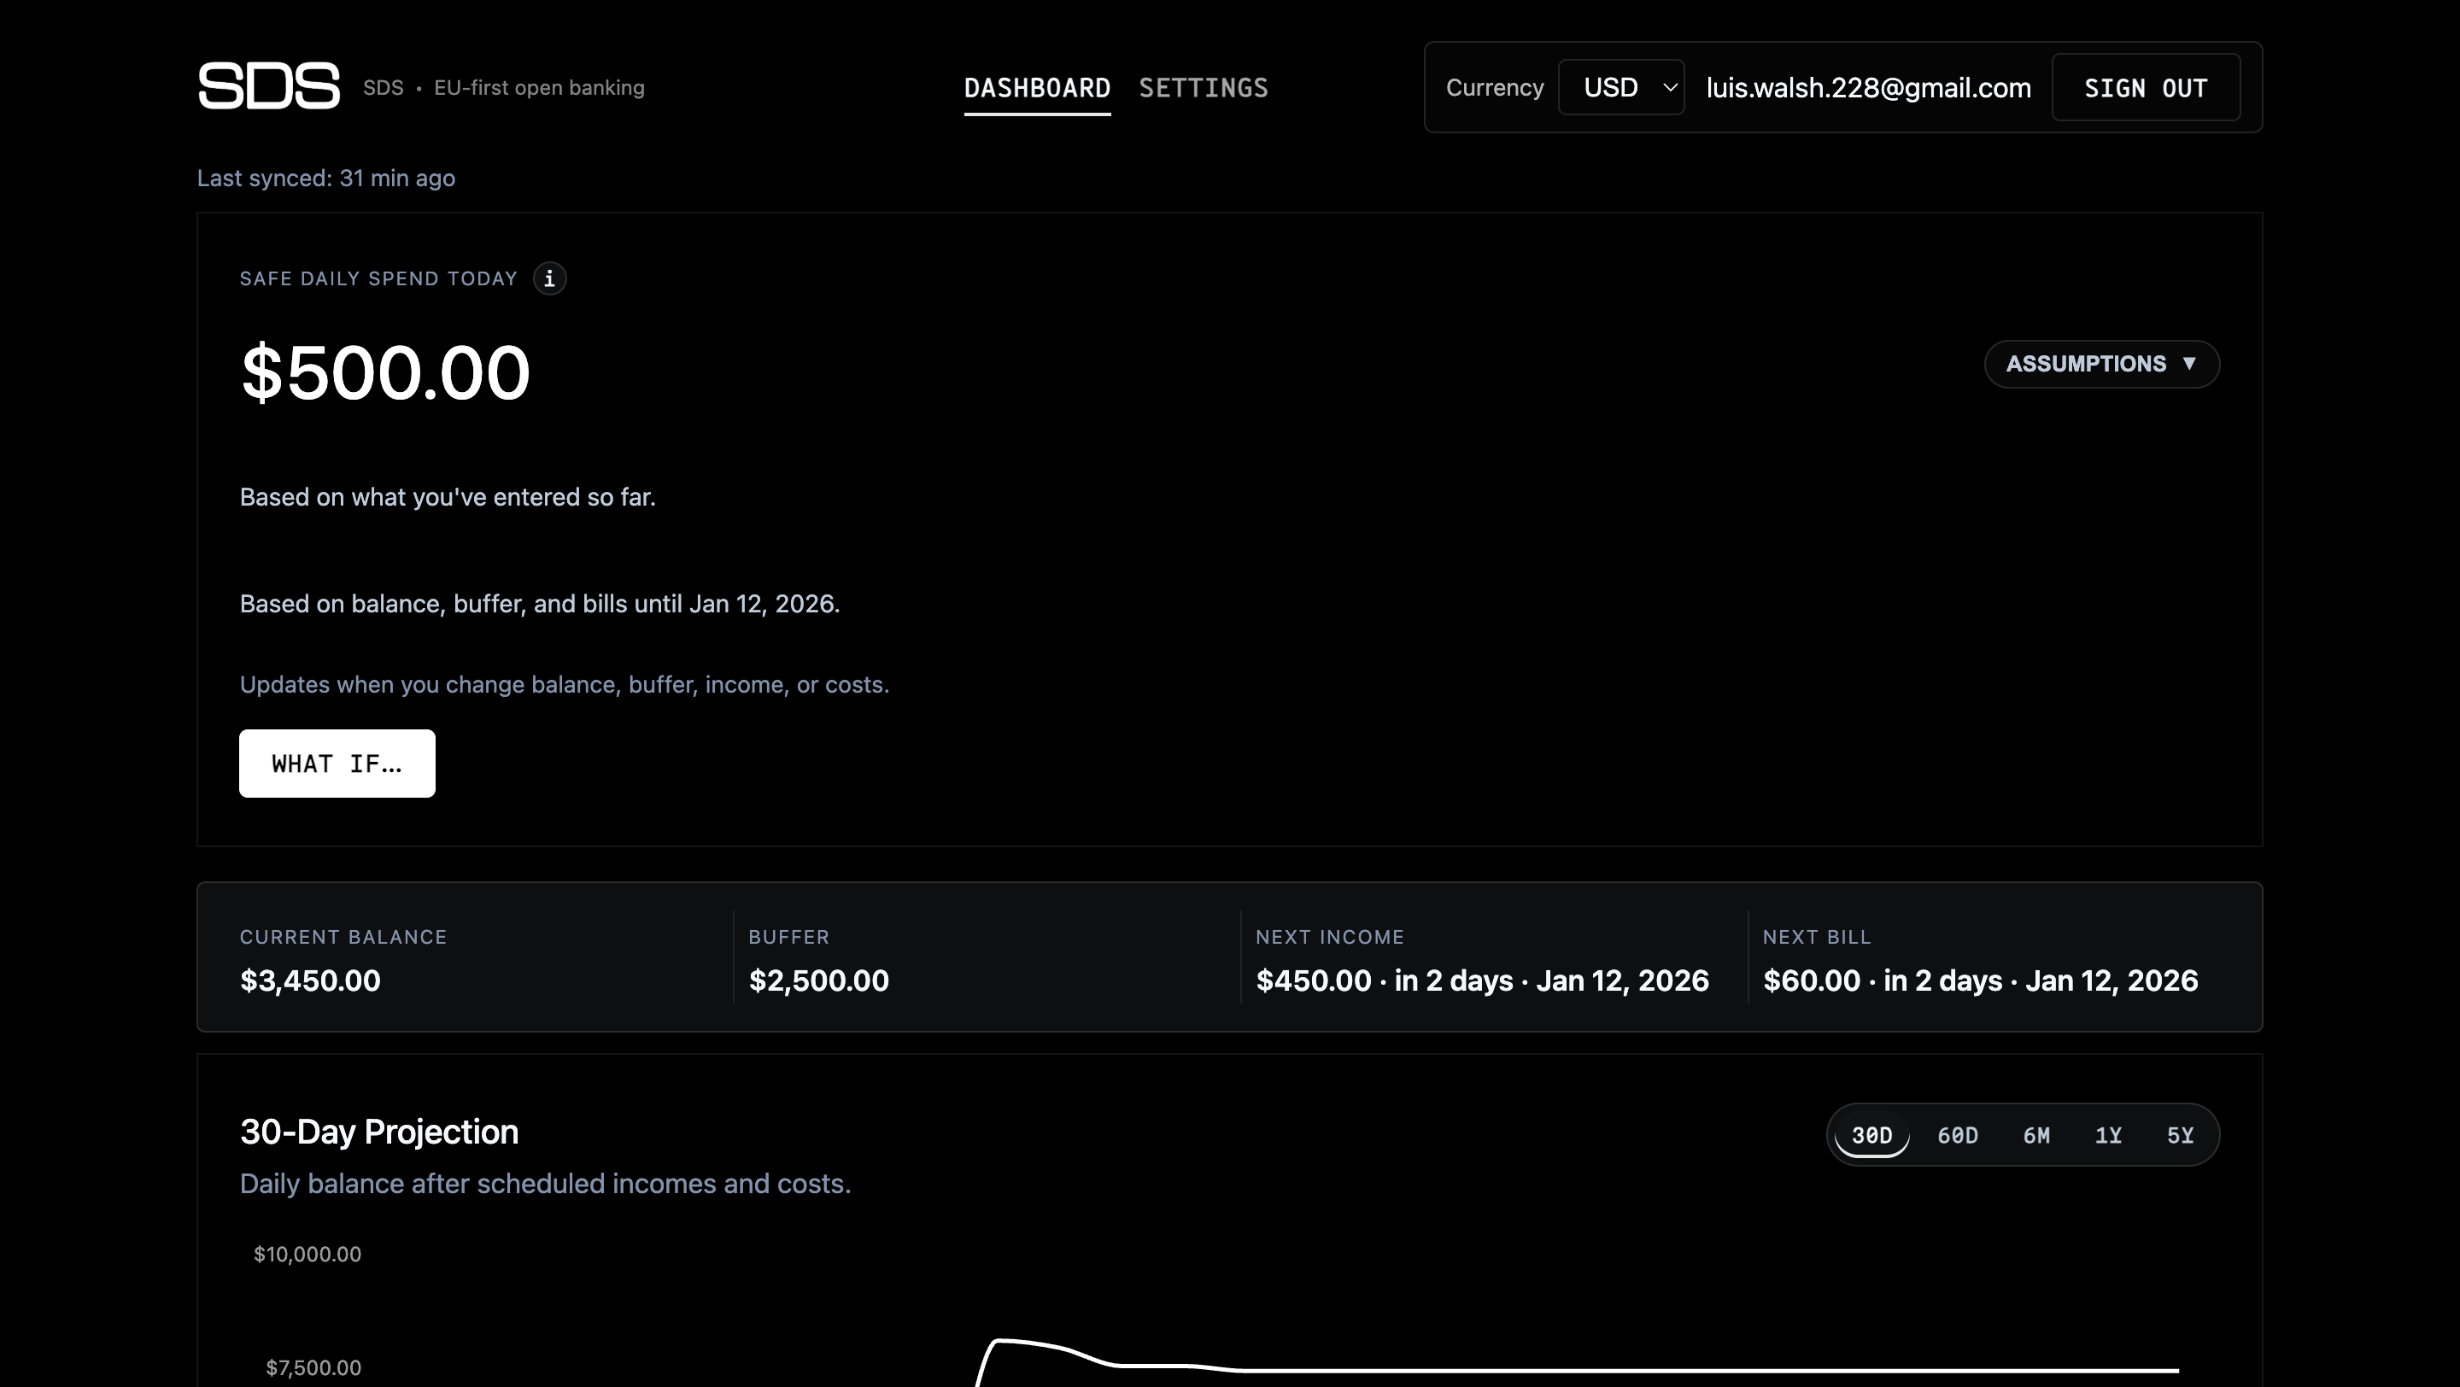Viewport: 2460px width, 1387px height.
Task: Click the projection chart balance line
Action: [1576, 1370]
